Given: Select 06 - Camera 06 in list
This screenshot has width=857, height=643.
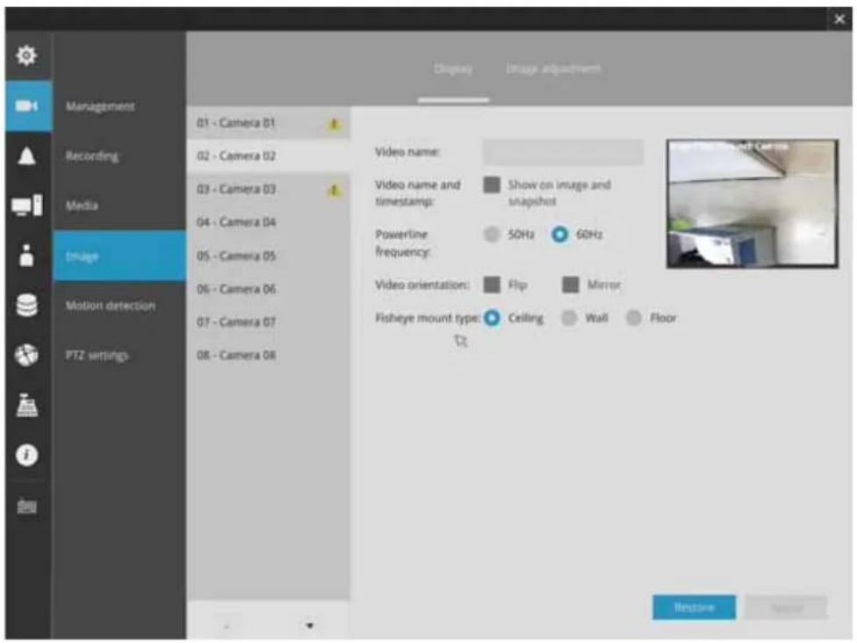Looking at the screenshot, I should point(268,289).
